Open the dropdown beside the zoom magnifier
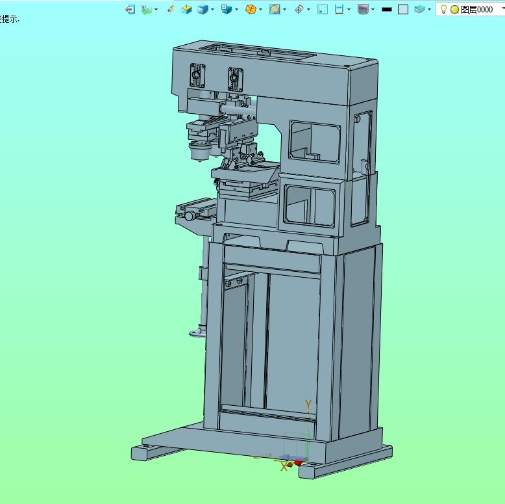Image resolution: width=505 pixels, height=504 pixels. coord(285,9)
